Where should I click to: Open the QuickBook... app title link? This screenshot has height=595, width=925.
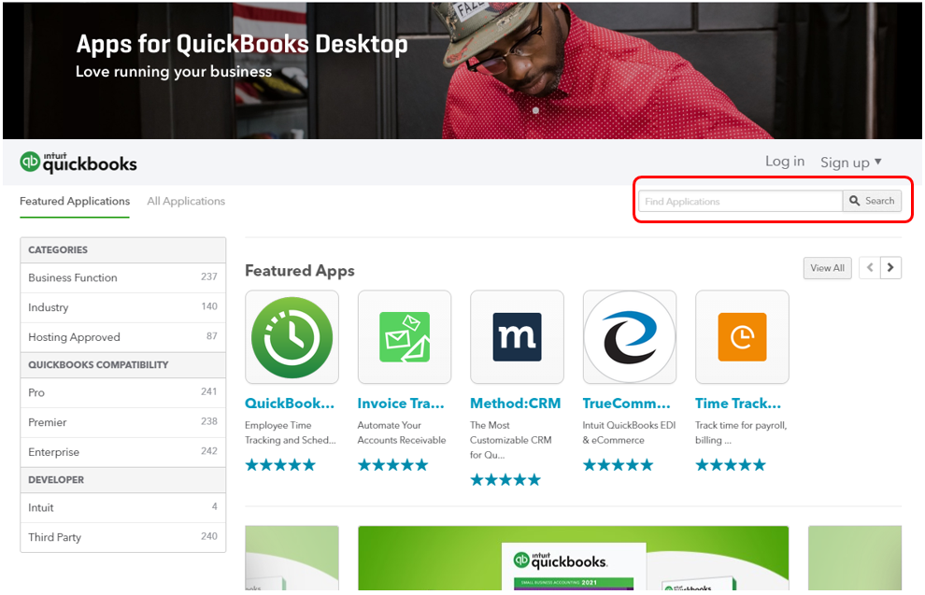pyautogui.click(x=290, y=404)
